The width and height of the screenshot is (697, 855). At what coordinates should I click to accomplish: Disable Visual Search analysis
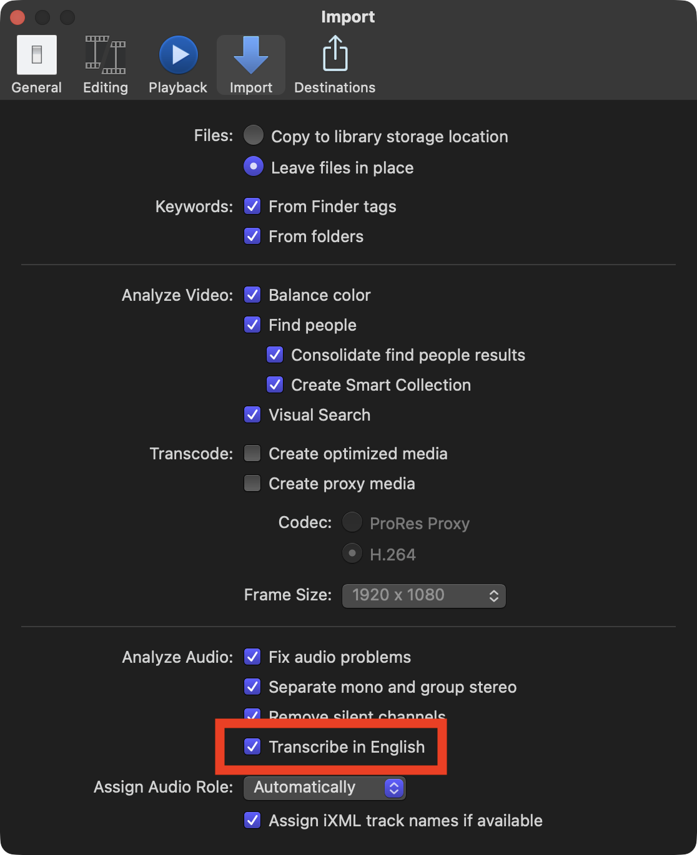tap(252, 414)
